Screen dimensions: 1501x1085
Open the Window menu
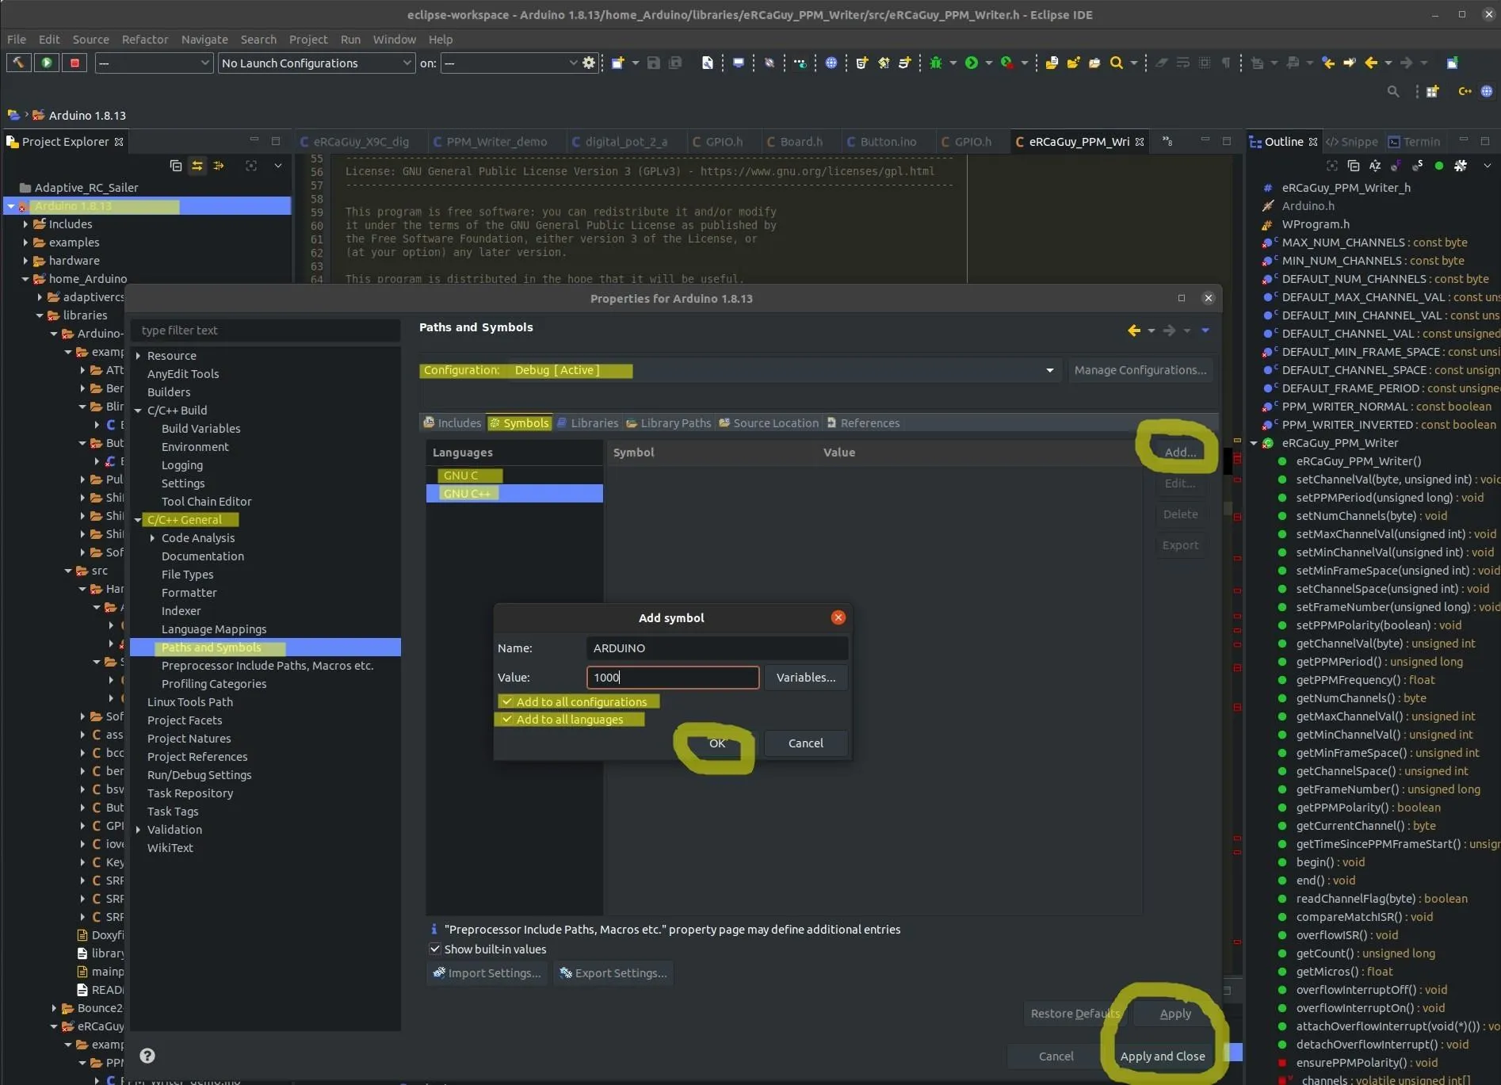(395, 39)
